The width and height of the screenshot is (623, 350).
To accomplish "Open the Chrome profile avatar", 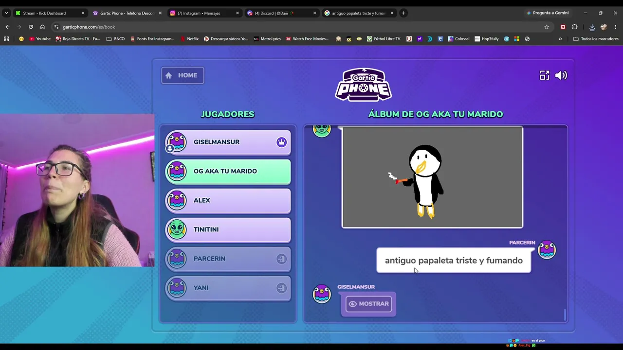I will tap(604, 27).
